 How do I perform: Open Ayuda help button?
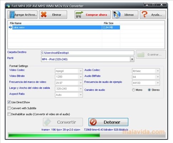point(153,15)
